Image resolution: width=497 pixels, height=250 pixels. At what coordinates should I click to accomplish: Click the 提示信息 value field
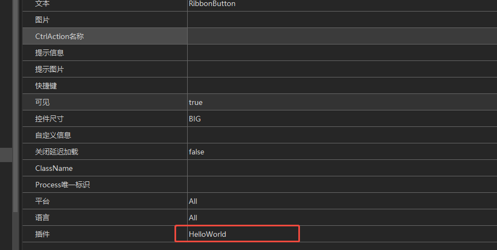pos(342,53)
